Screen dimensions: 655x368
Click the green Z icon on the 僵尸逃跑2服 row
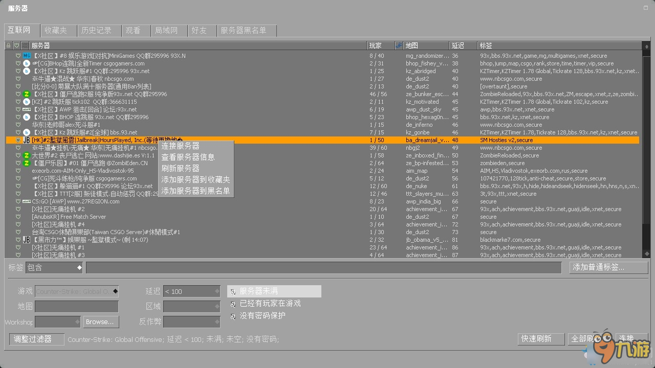tap(26, 94)
